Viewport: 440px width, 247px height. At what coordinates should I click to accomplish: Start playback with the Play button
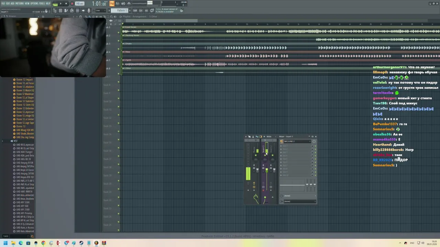(x=60, y=3)
